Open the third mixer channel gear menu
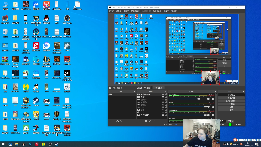 (213, 115)
